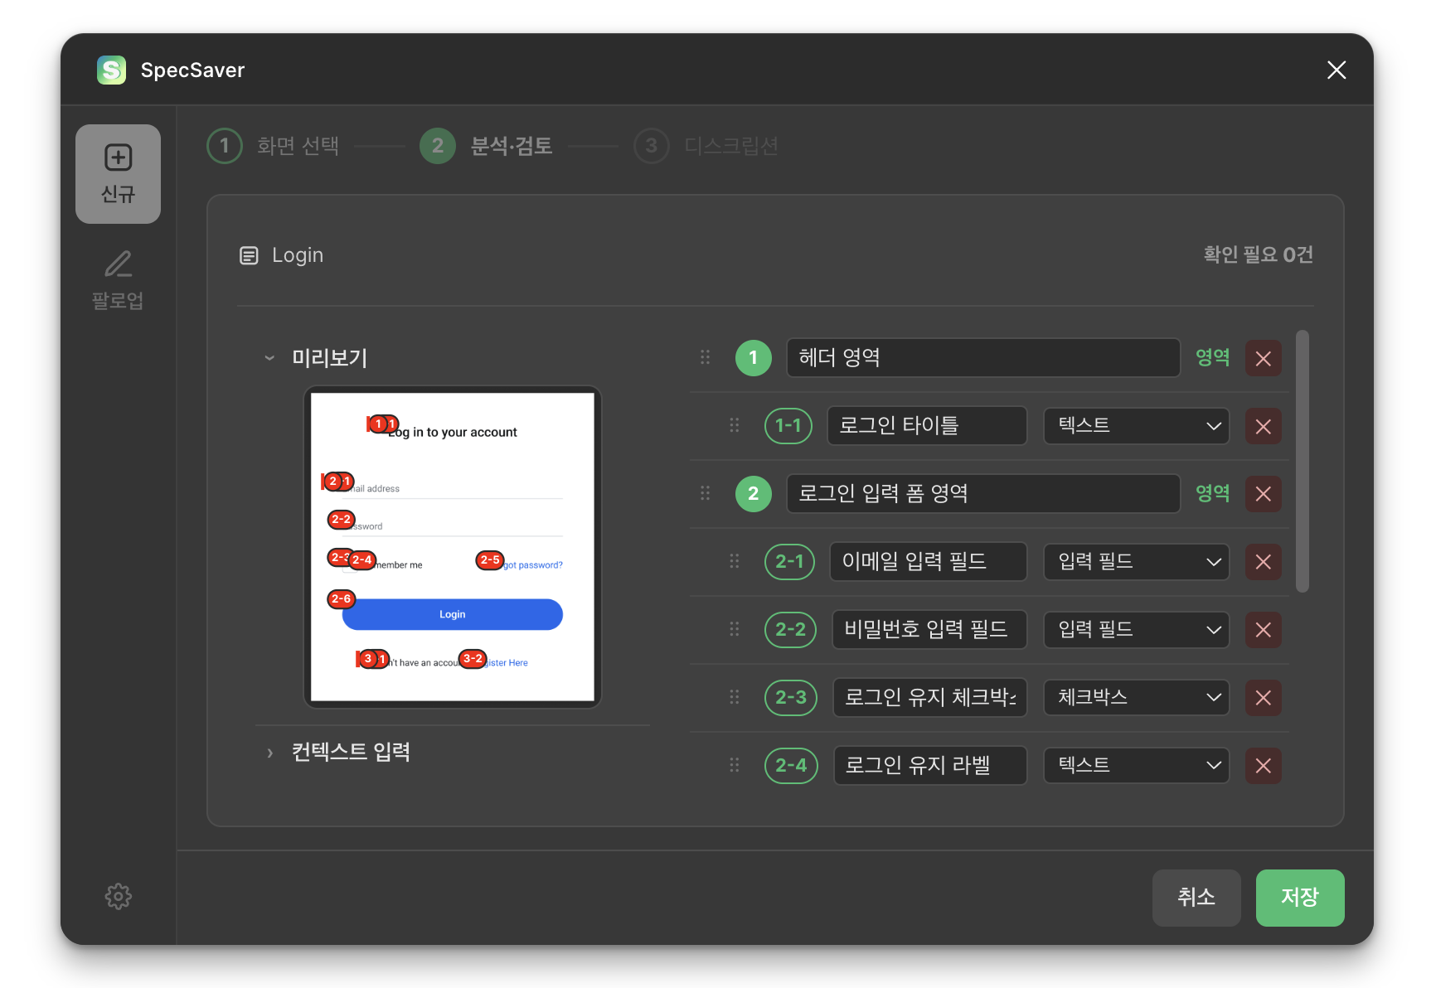Image resolution: width=1436 pixels, height=988 pixels.
Task: Edit the 이메일 입력 필드 name field
Action: (929, 562)
